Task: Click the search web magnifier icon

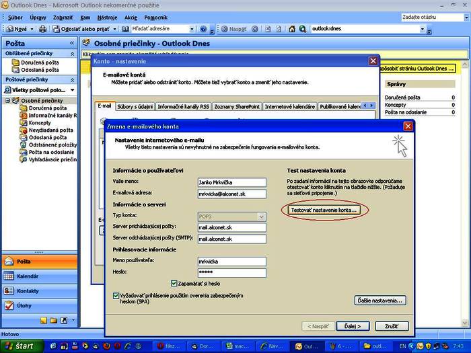Action: click(x=302, y=29)
